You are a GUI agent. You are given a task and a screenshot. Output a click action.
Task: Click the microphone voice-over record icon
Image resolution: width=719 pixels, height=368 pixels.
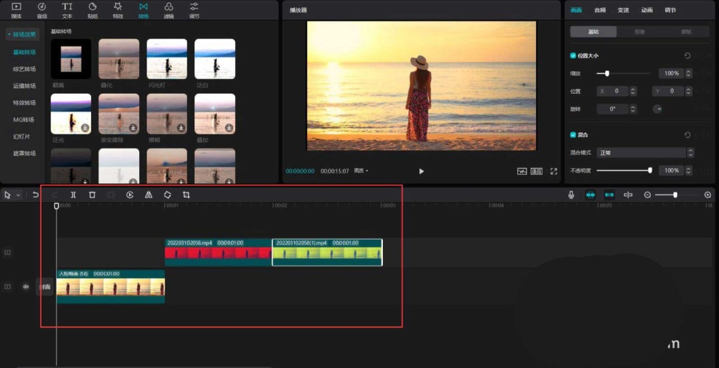tap(571, 195)
